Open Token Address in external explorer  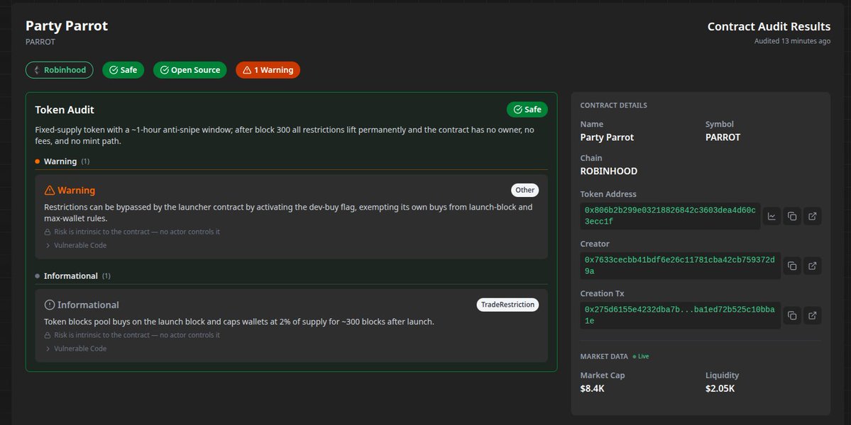click(x=813, y=216)
